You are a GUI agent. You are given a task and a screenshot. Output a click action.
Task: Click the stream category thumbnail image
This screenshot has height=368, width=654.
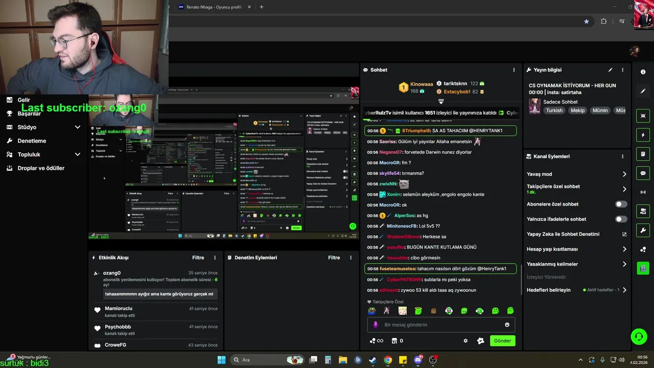pos(534,106)
